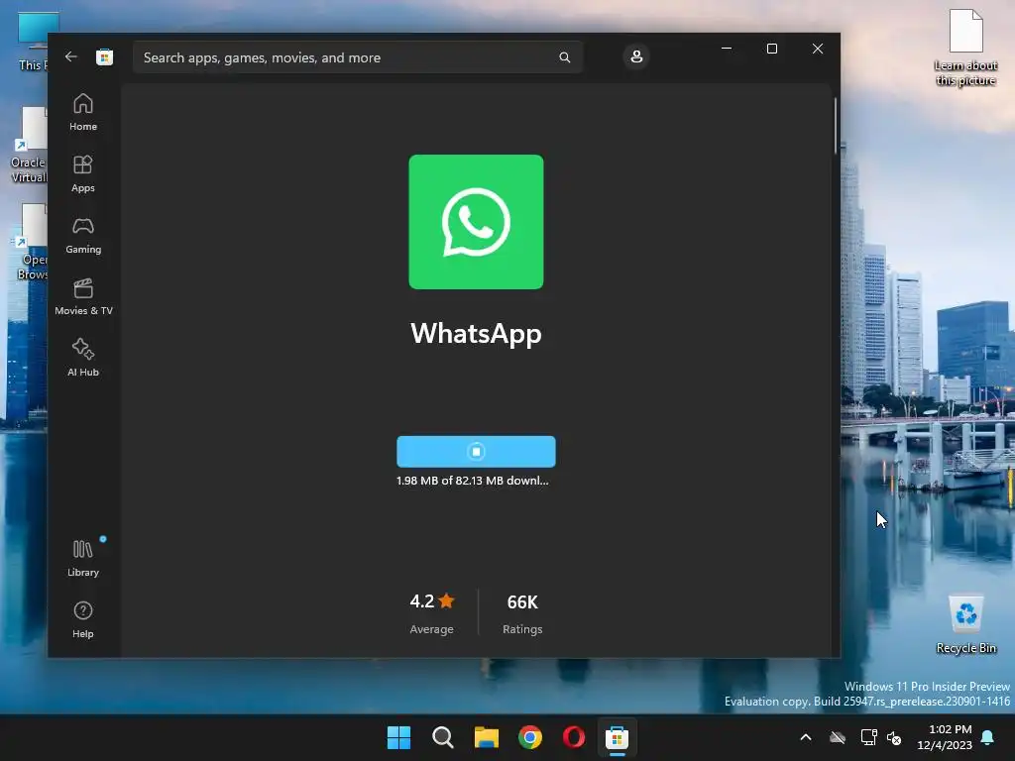
Task: Open Gaming in the Store sidebar
Action: pyautogui.click(x=83, y=236)
